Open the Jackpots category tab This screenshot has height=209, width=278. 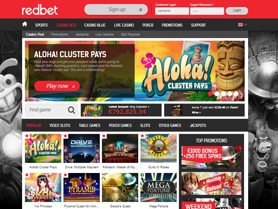[198, 126]
